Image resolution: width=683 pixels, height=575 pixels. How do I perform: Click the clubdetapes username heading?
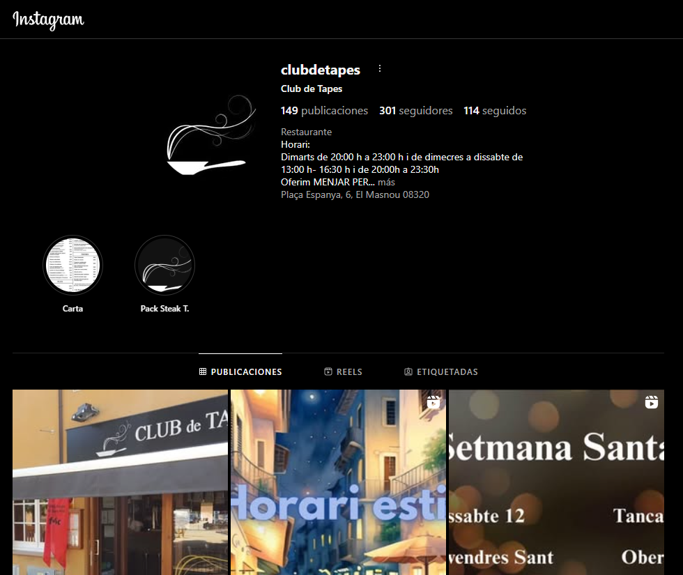tap(321, 70)
